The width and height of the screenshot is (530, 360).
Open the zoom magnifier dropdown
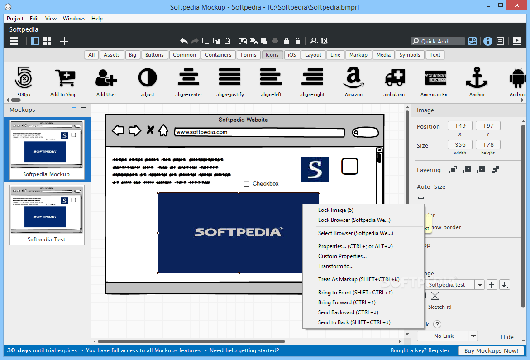click(x=314, y=41)
